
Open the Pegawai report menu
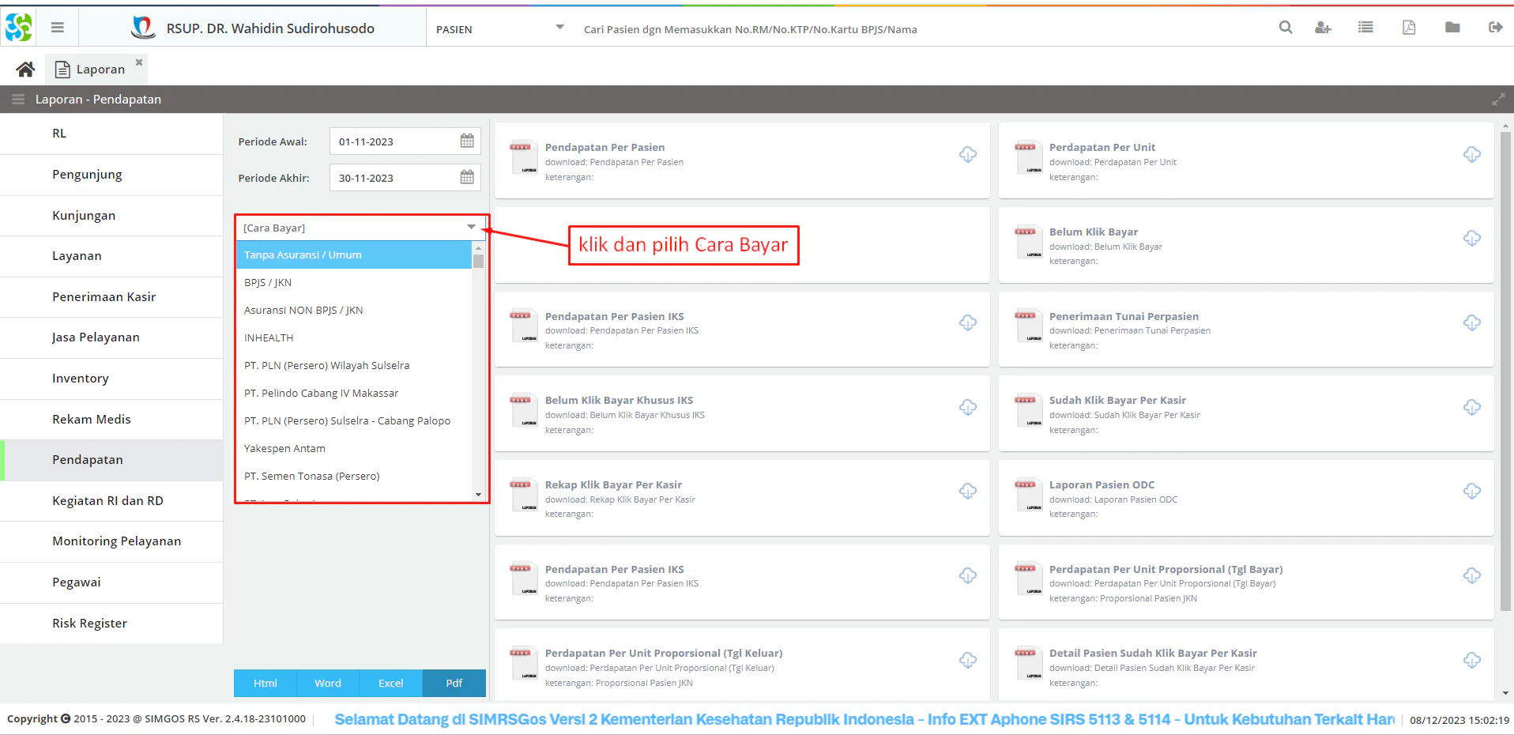click(111, 582)
